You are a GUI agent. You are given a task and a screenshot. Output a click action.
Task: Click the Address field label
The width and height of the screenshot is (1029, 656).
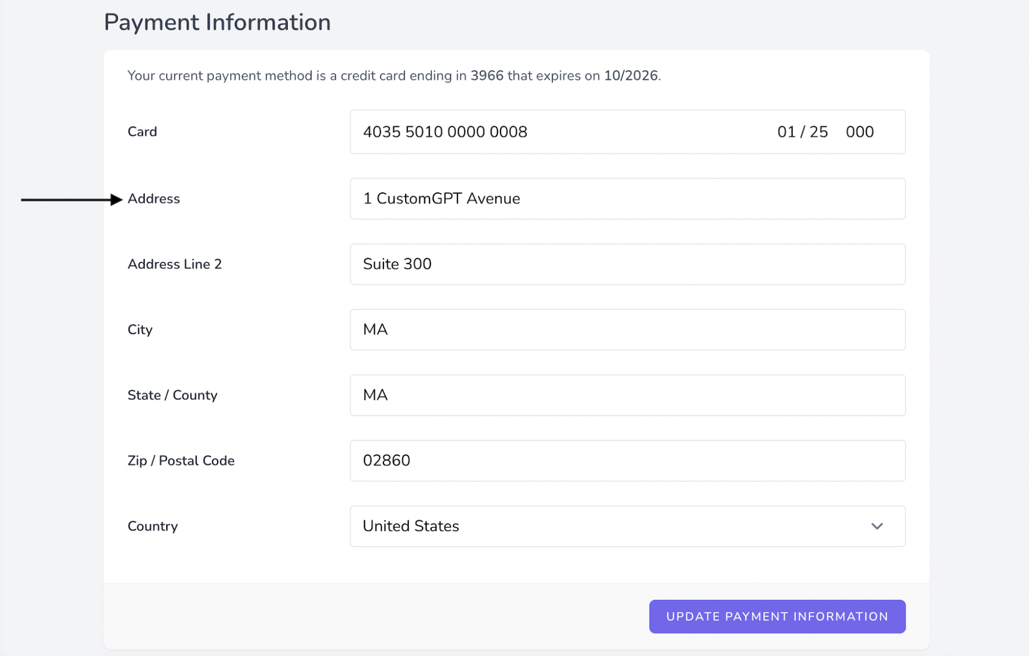[153, 199]
